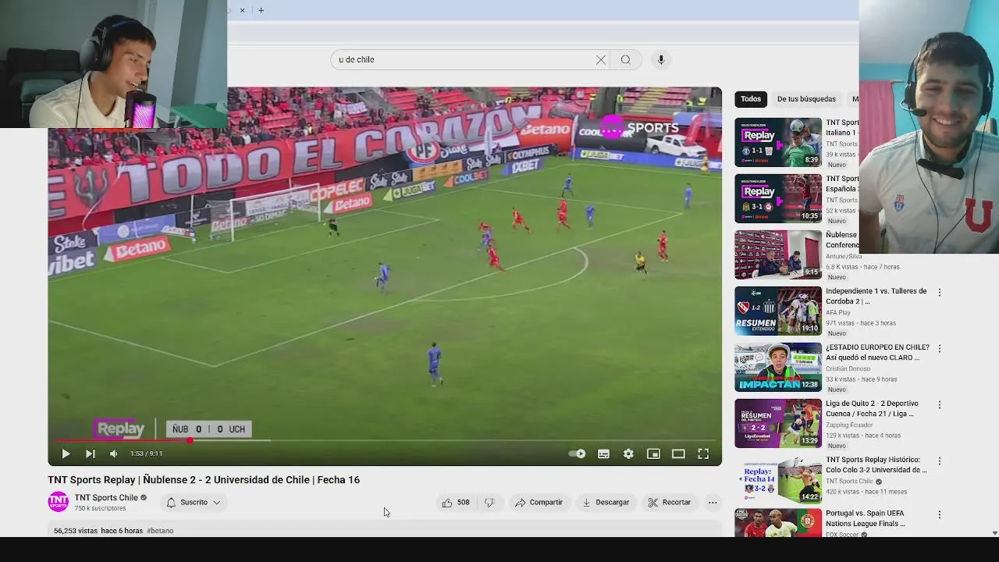Click the #betano hashtag

[160, 531]
